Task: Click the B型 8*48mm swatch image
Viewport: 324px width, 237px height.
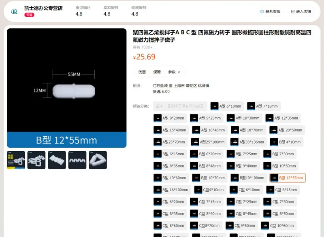Action: [x=194, y=166]
